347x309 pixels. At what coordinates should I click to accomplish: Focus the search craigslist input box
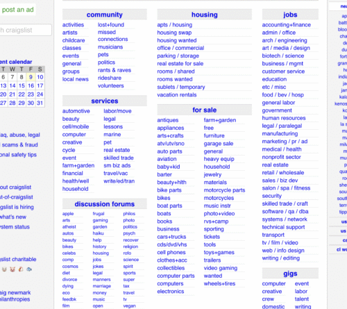26,30
